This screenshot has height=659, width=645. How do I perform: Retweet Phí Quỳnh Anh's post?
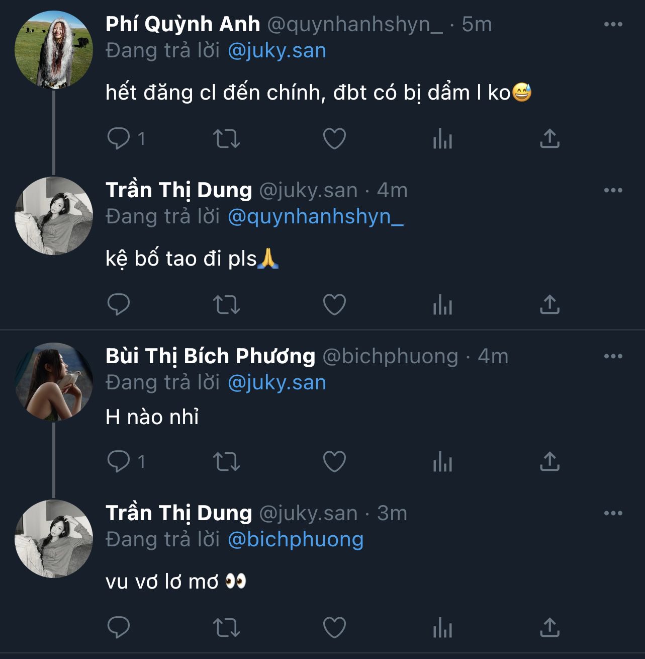click(x=227, y=138)
